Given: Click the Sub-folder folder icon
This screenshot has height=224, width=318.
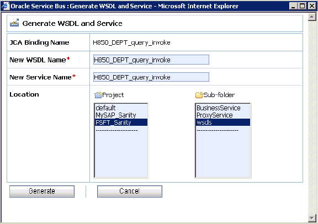Looking at the screenshot, I should (x=199, y=95).
